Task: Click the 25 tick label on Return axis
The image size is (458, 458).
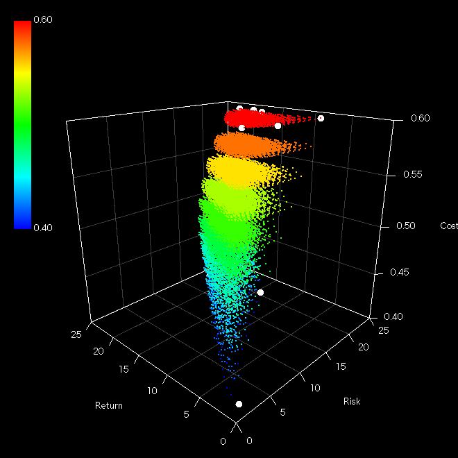Action: pos(76,334)
